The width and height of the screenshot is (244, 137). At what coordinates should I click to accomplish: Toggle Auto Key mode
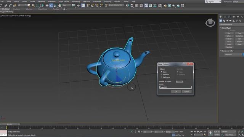(217, 132)
